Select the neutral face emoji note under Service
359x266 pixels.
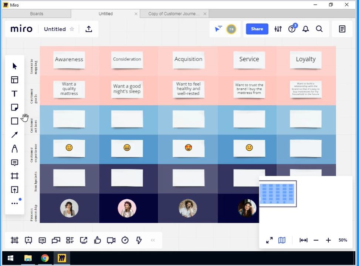249,148
